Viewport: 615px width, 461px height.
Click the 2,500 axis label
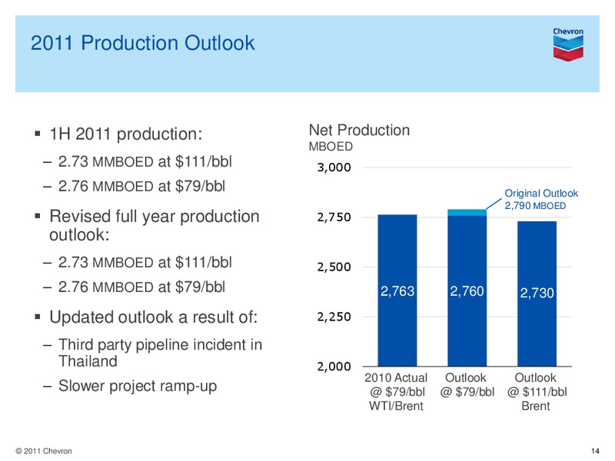click(334, 267)
